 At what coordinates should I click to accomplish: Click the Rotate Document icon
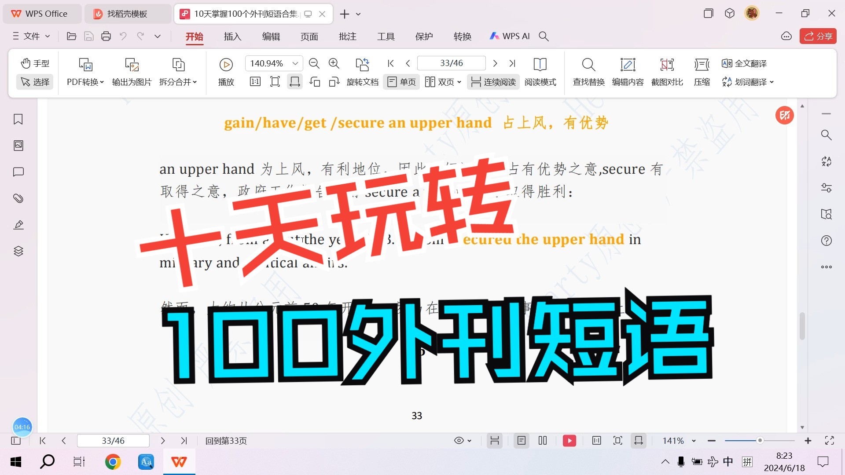[x=362, y=65]
